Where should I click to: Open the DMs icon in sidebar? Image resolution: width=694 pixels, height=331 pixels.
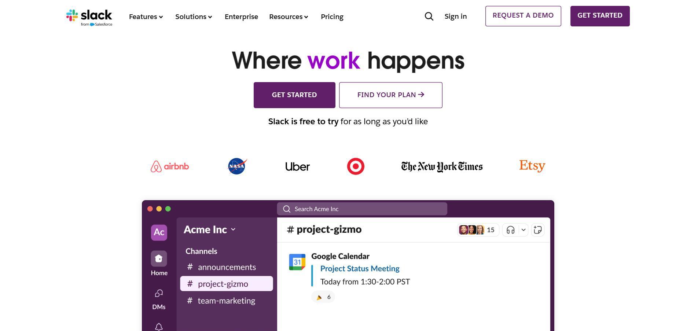pos(159,294)
